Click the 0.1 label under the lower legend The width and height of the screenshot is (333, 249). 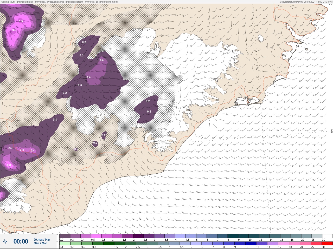click(x=61, y=247)
